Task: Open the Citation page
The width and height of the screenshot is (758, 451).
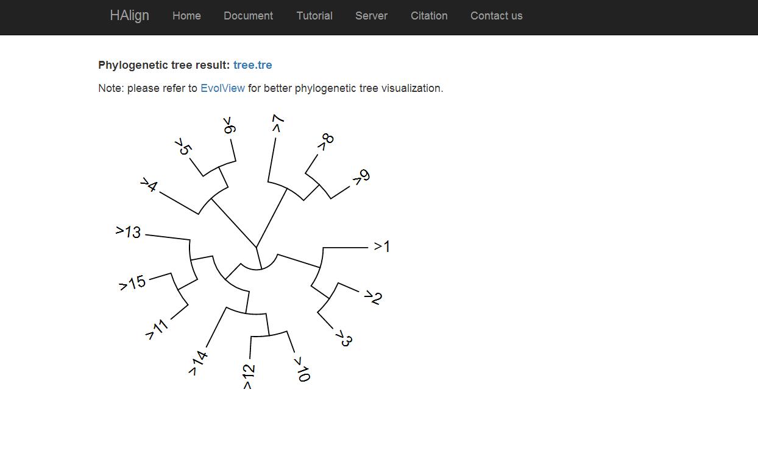Action: point(429,16)
